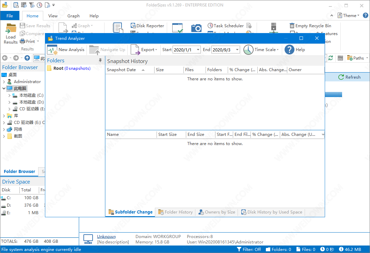Image resolution: width=370 pixels, height=253 pixels.
Task: Open the quick access toolbar customize dropdown
Action: 53,5
